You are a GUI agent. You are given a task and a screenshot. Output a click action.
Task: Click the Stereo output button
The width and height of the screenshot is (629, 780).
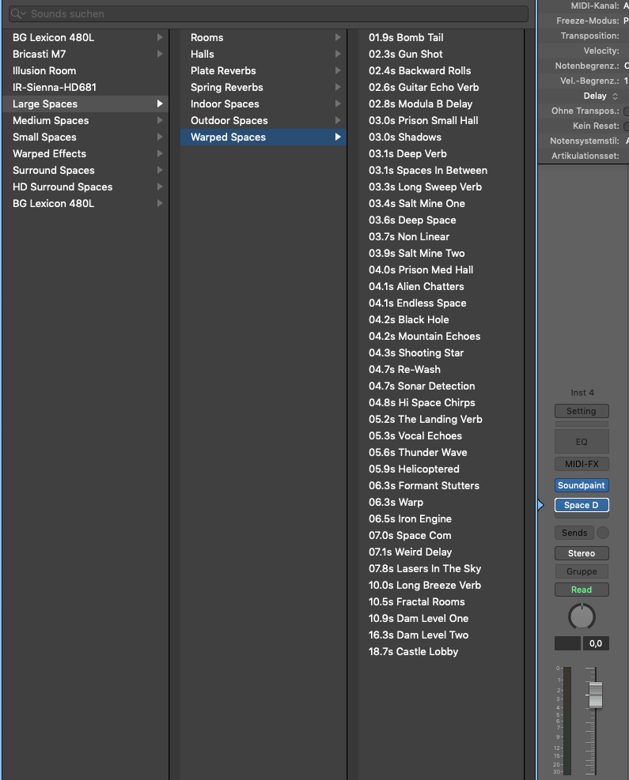click(582, 553)
